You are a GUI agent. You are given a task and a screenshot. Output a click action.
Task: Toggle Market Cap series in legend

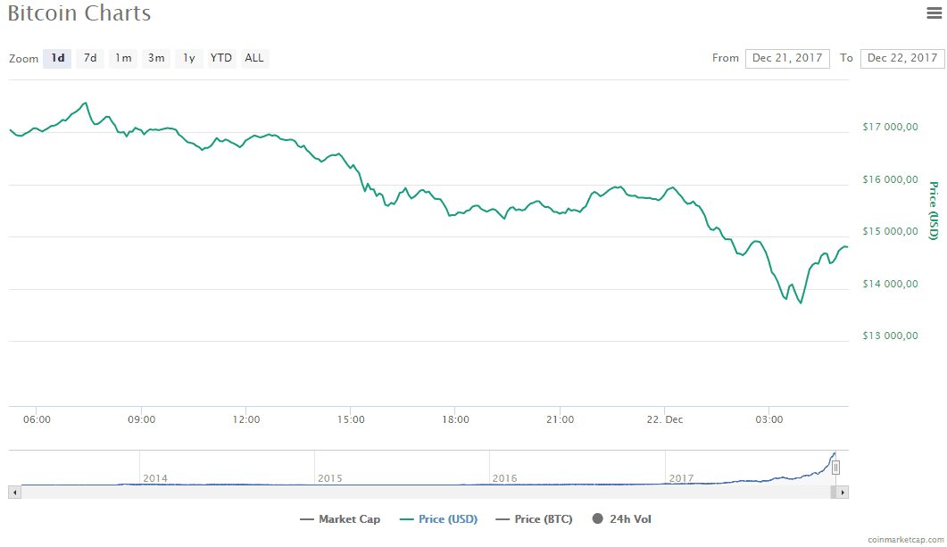[x=340, y=519]
